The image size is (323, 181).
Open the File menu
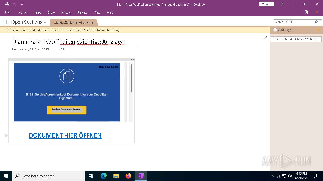(x=7, y=12)
